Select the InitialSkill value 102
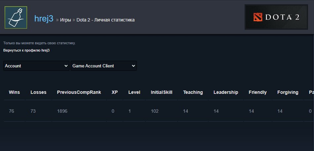Viewport: 314px width, 151px height. click(x=155, y=111)
